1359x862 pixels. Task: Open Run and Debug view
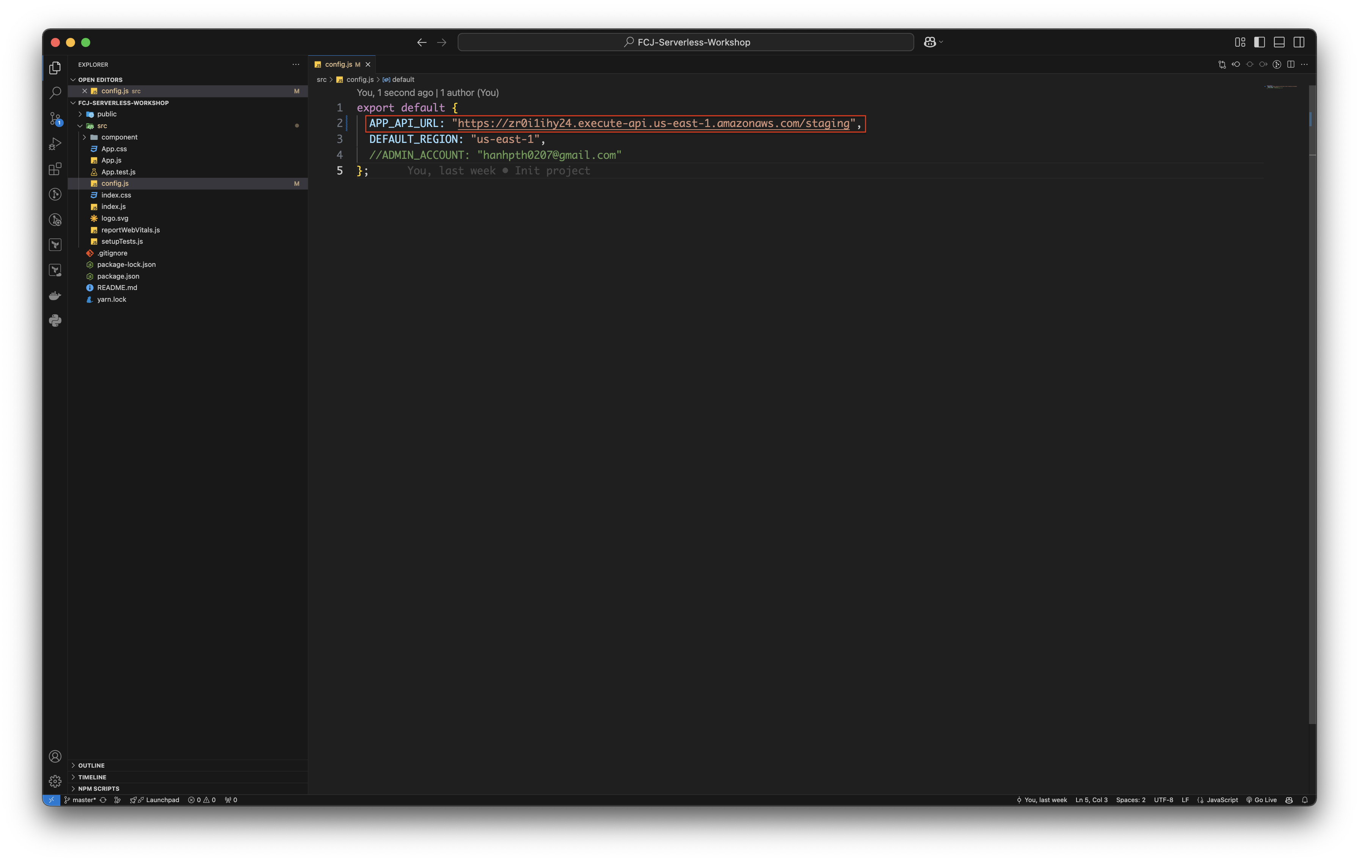pyautogui.click(x=55, y=144)
